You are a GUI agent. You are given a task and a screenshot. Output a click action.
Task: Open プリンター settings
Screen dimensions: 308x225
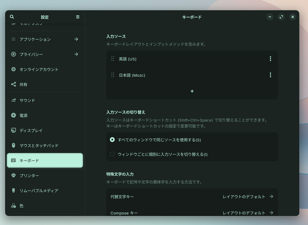coord(45,175)
